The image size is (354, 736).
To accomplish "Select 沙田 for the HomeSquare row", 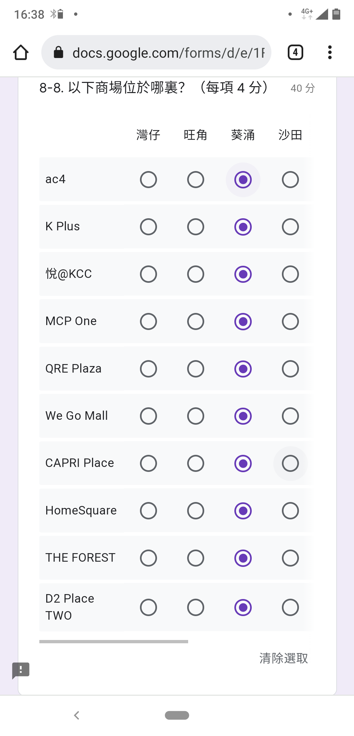I will pos(290,511).
